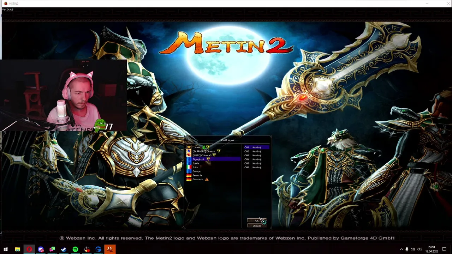Image resolution: width=452 pixels, height=254 pixels.
Task: Click the blue sapphire gem icon
Action: click(189, 151)
